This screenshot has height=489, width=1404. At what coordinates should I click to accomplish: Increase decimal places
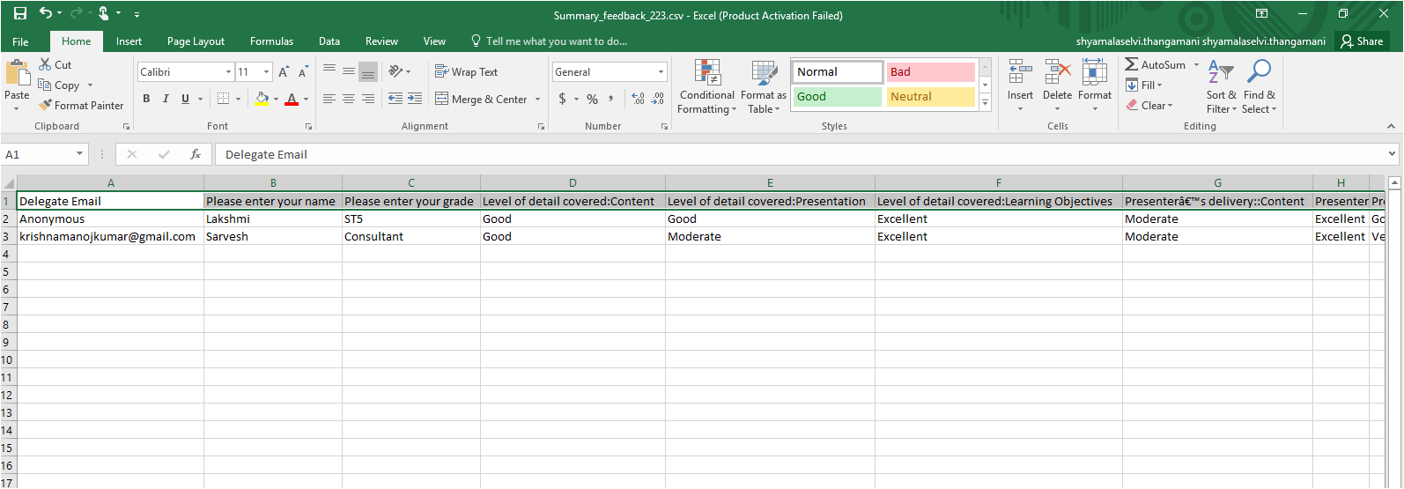point(639,99)
